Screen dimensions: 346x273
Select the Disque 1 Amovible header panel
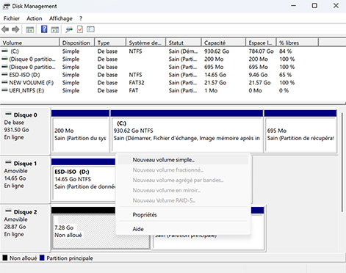point(26,179)
